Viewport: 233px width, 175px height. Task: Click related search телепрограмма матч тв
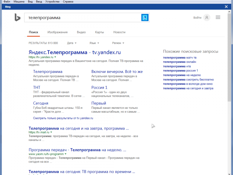(x=180, y=57)
